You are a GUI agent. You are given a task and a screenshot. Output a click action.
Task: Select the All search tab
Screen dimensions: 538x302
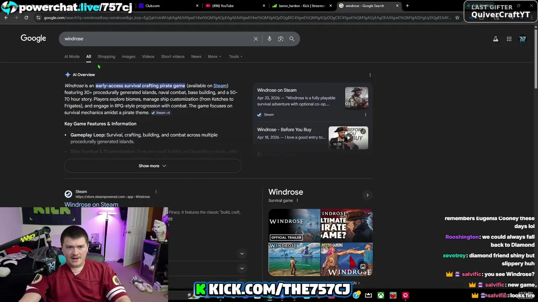[89, 57]
